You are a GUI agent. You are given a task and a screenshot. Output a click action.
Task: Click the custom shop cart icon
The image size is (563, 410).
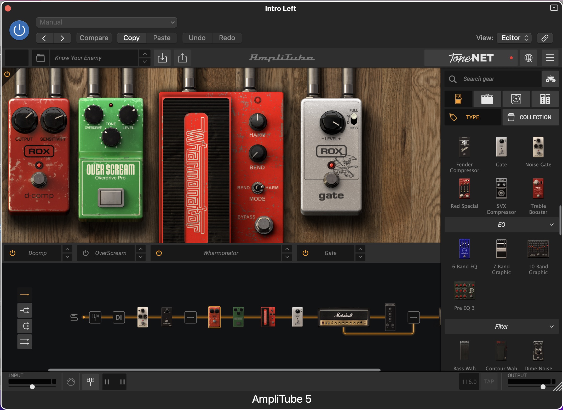[x=550, y=79]
